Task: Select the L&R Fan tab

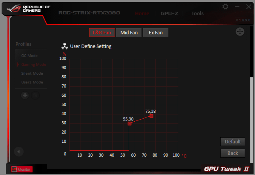Action: [102, 33]
